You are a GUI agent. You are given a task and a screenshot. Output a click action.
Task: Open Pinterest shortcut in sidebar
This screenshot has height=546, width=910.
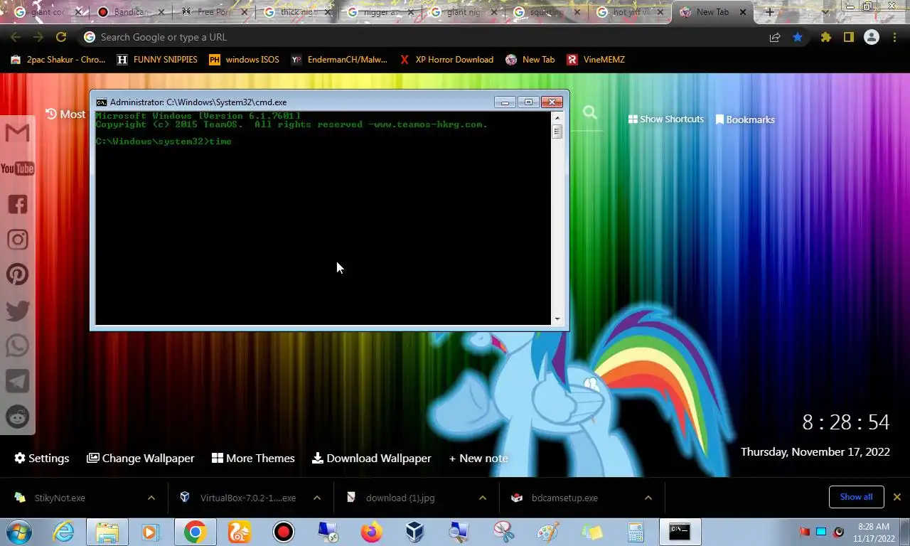(x=17, y=274)
